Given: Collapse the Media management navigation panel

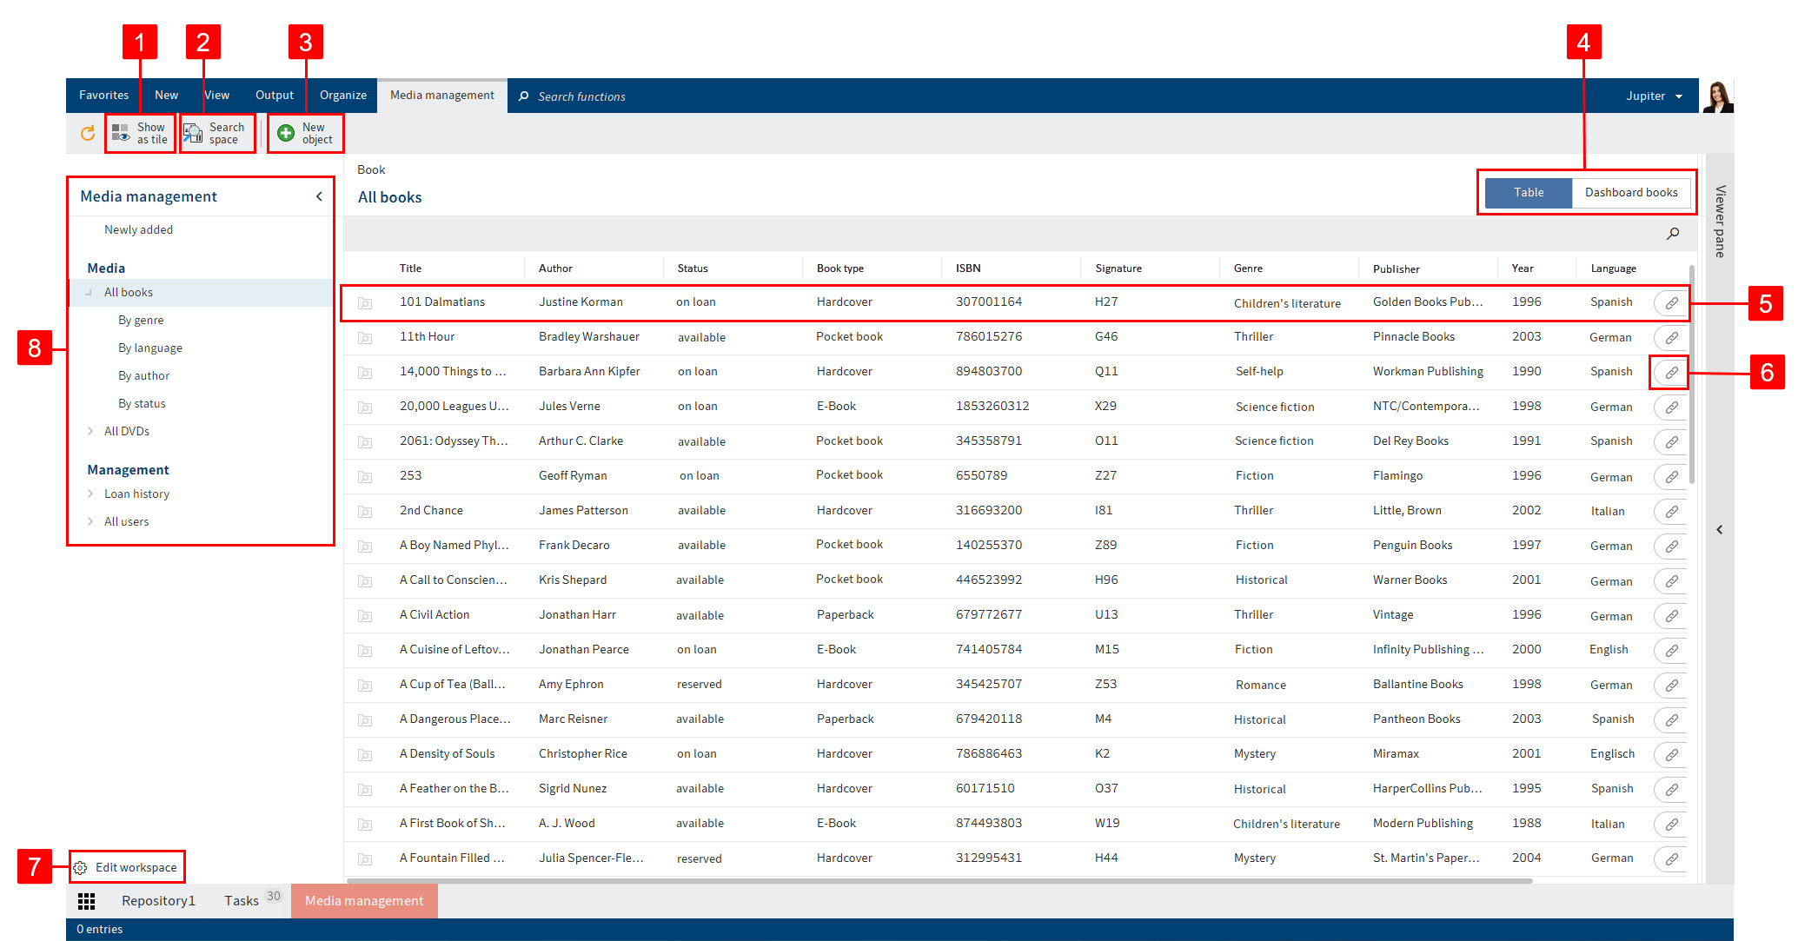Looking at the screenshot, I should click(319, 196).
